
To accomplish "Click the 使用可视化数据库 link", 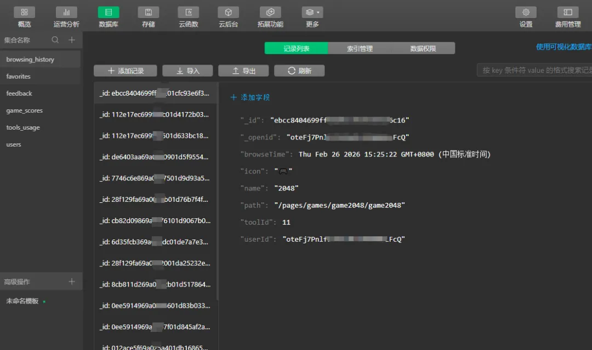I will (564, 46).
